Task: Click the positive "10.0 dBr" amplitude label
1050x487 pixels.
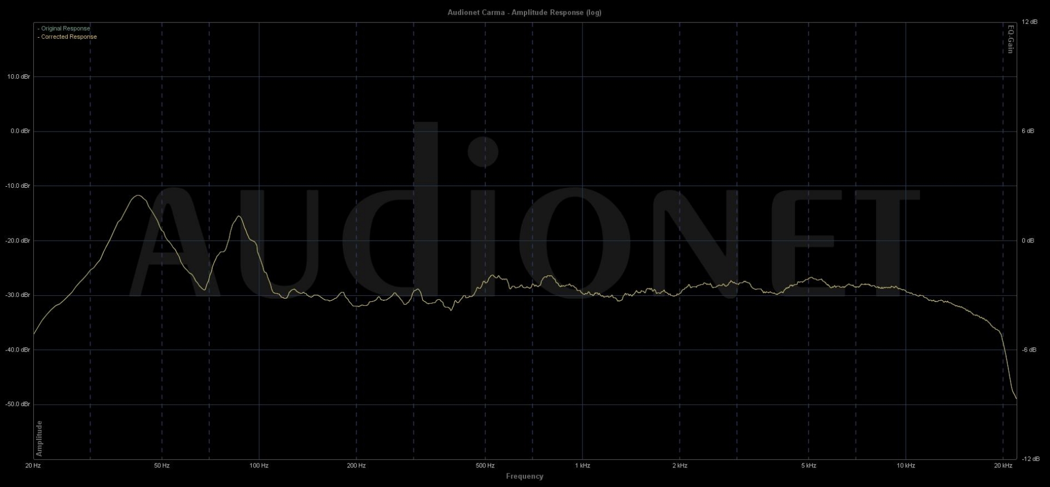Action: coord(19,76)
